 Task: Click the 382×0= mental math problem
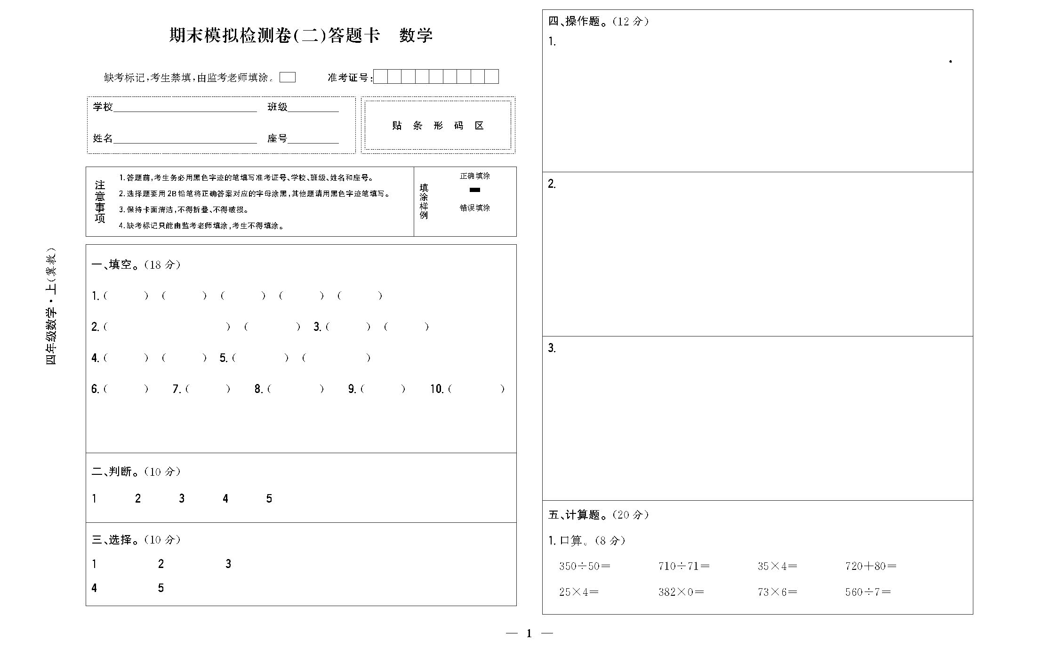(x=681, y=592)
